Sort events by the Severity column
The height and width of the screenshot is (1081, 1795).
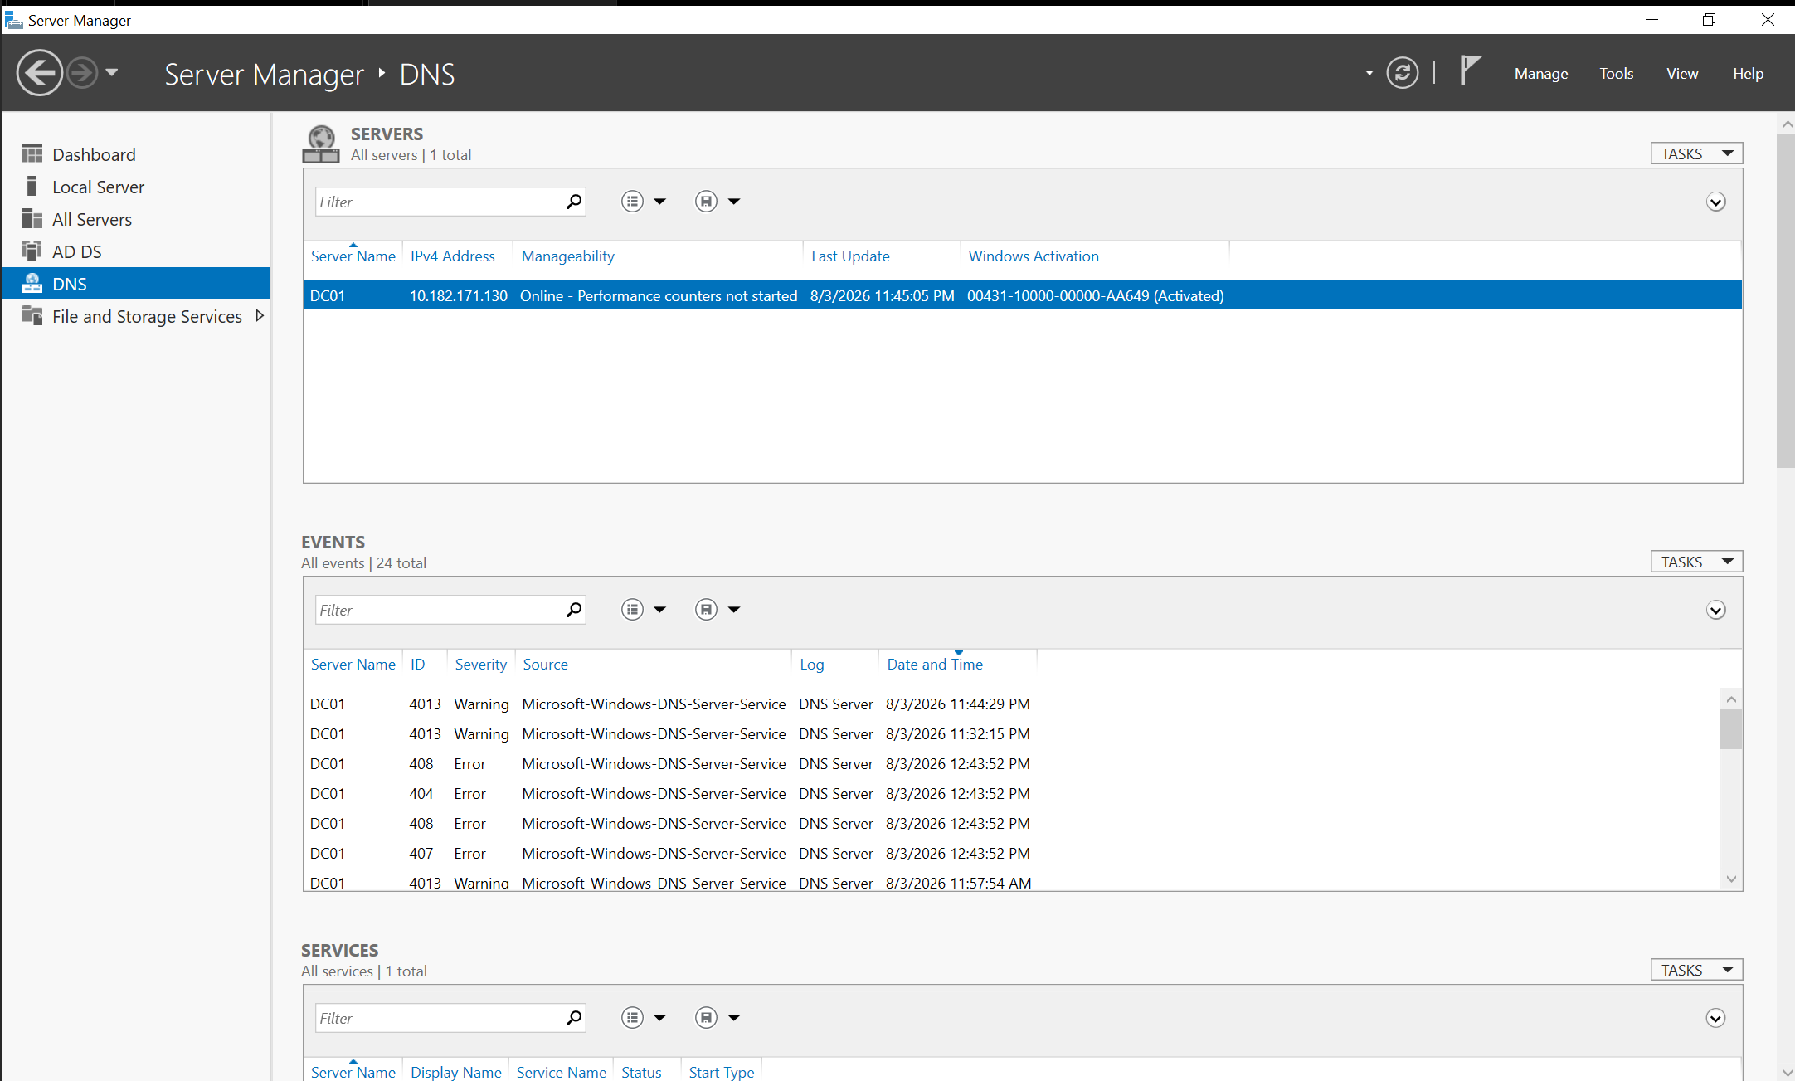(x=480, y=665)
